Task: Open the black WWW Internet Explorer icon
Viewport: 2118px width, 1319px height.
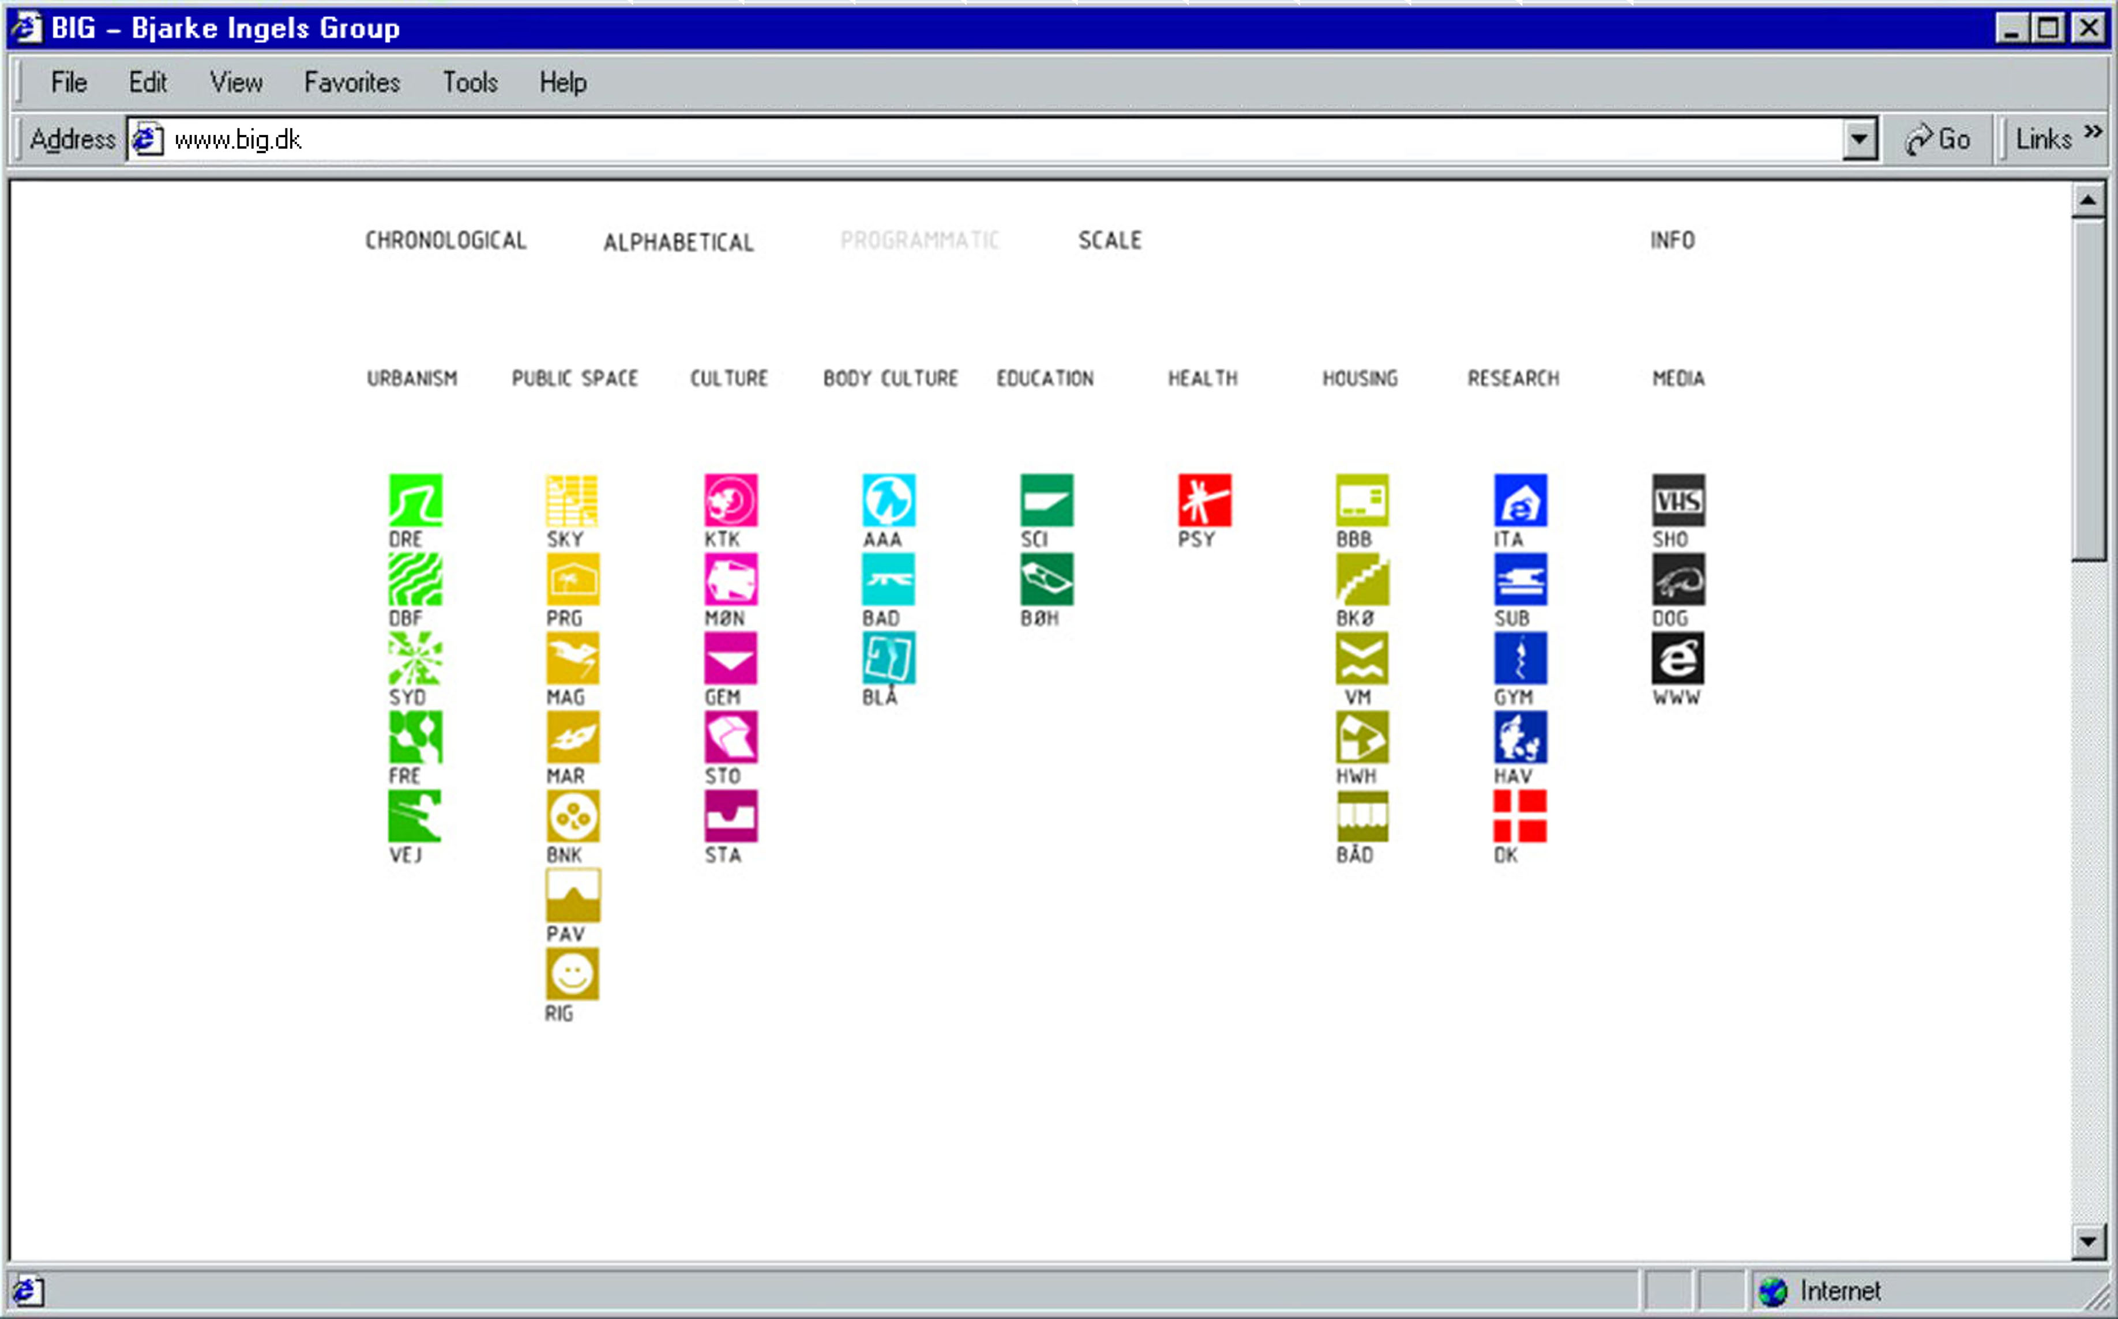Action: [x=1677, y=658]
